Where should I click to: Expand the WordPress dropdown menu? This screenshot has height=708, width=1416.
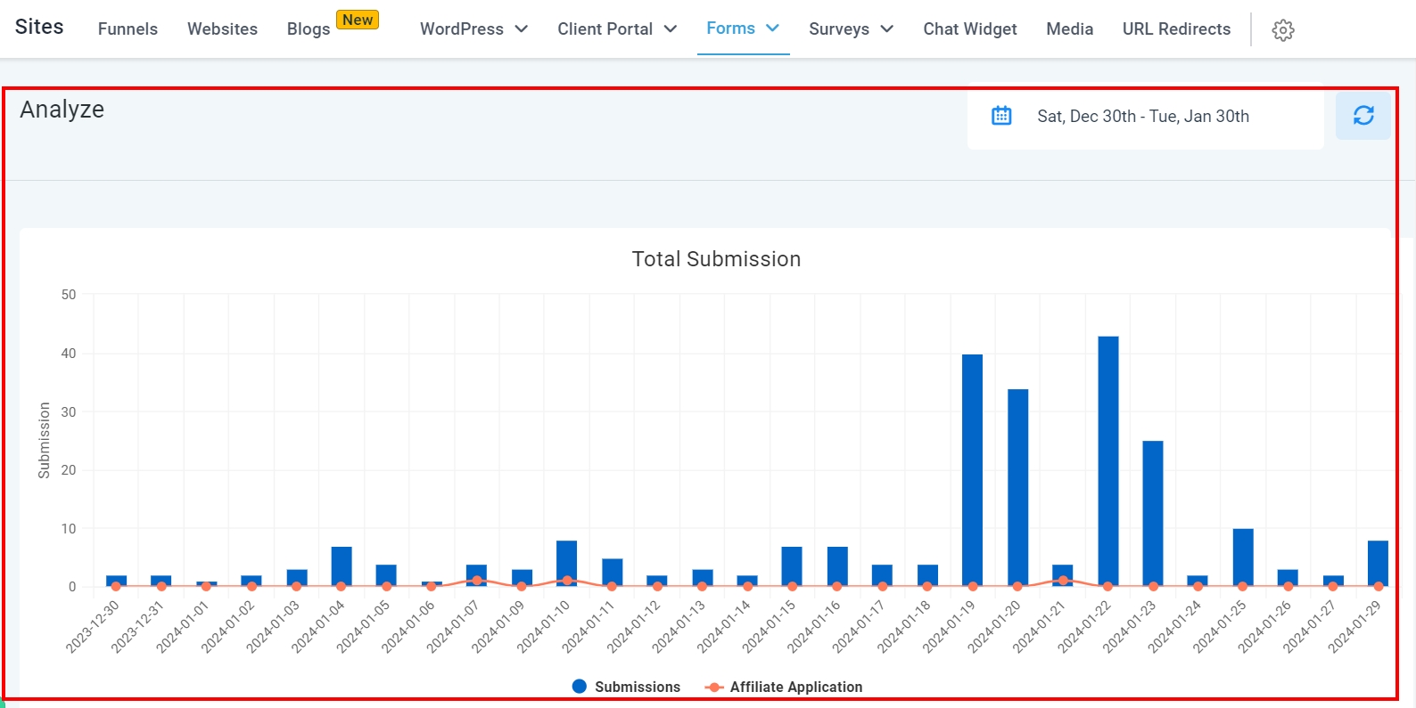pyautogui.click(x=473, y=29)
